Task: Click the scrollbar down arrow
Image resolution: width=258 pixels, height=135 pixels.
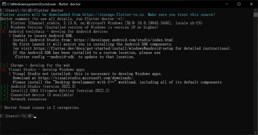Action: tap(255, 133)
